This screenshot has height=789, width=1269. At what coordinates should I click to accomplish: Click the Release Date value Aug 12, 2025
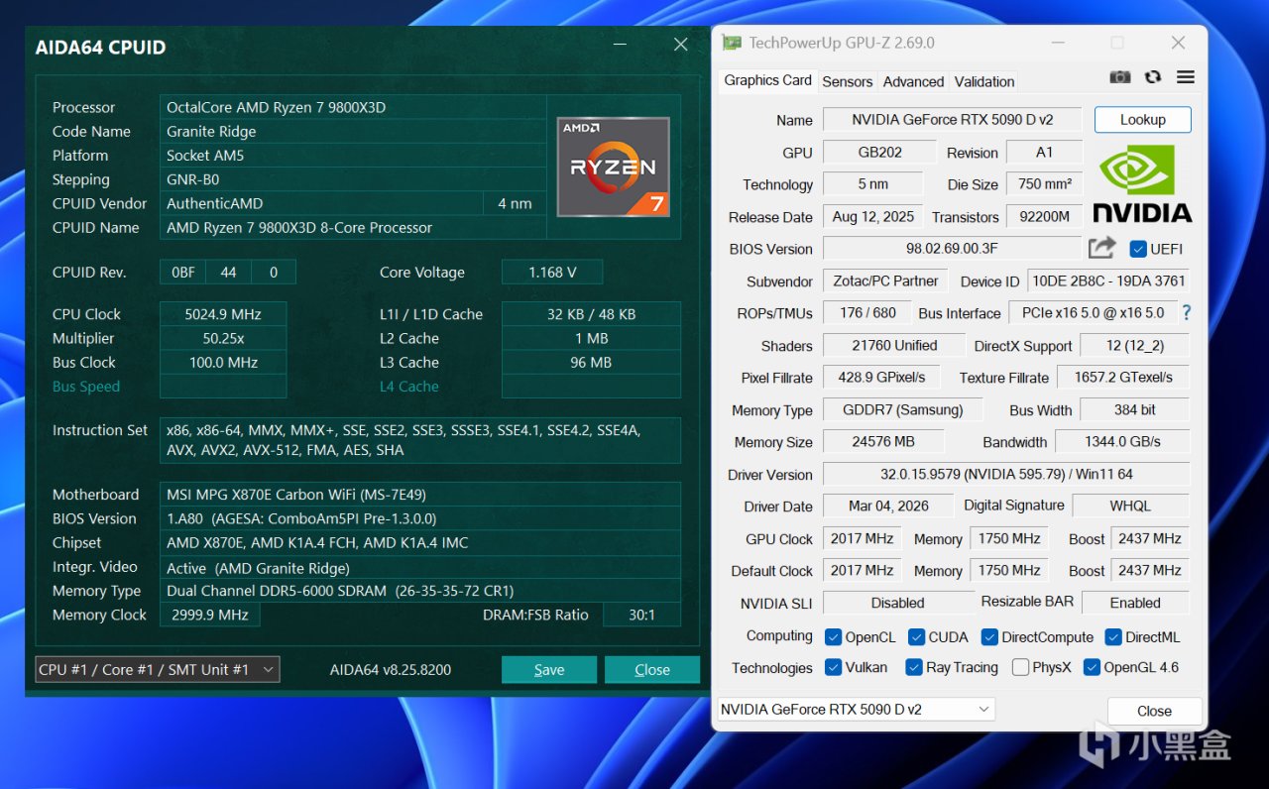[872, 216]
